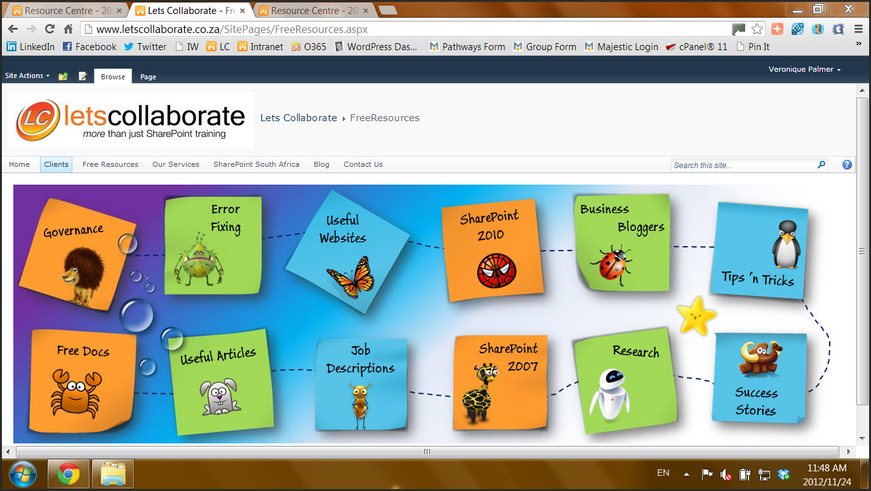The height and width of the screenshot is (491, 871).
Task: Expand the Veronique Palmer user menu
Action: 804,69
